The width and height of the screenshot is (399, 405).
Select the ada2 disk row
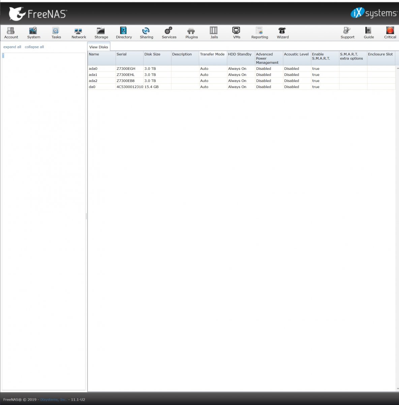point(241,81)
